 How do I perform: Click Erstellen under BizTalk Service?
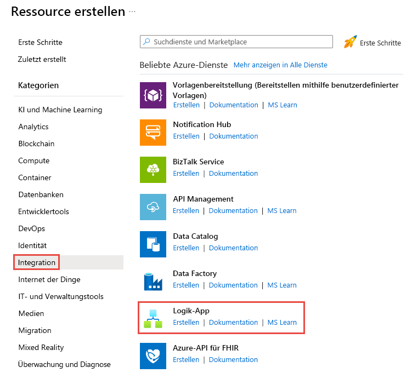click(186, 174)
